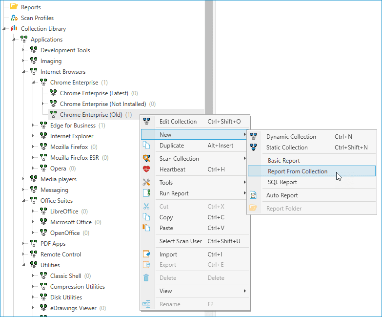
Task: Select Basic Report from submenu
Action: pos(312,160)
